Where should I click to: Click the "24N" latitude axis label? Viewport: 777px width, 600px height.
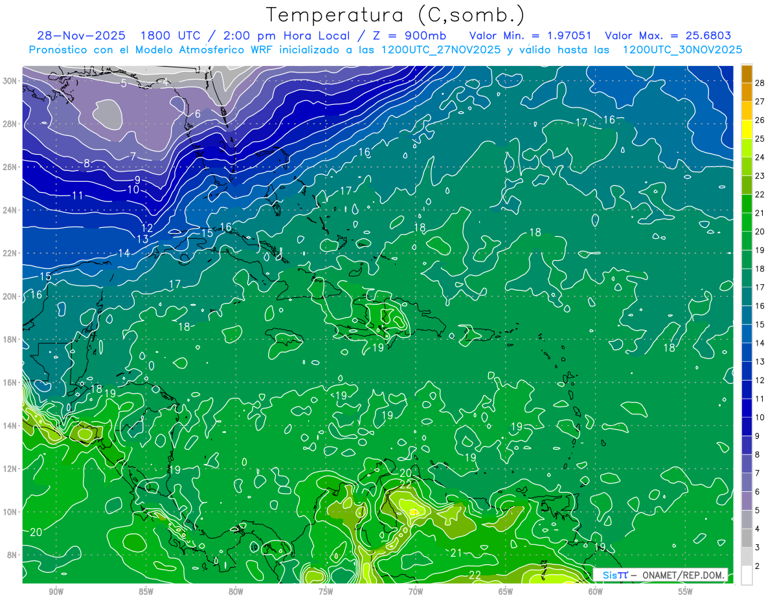10,210
